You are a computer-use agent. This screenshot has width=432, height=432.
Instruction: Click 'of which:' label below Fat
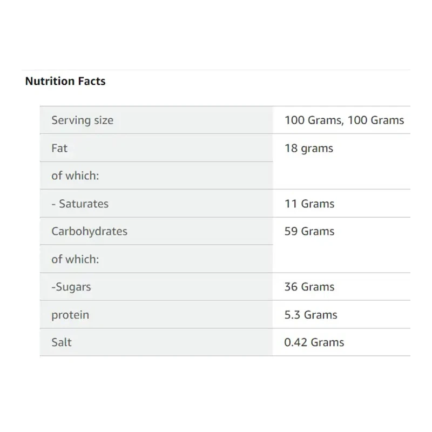(x=75, y=175)
